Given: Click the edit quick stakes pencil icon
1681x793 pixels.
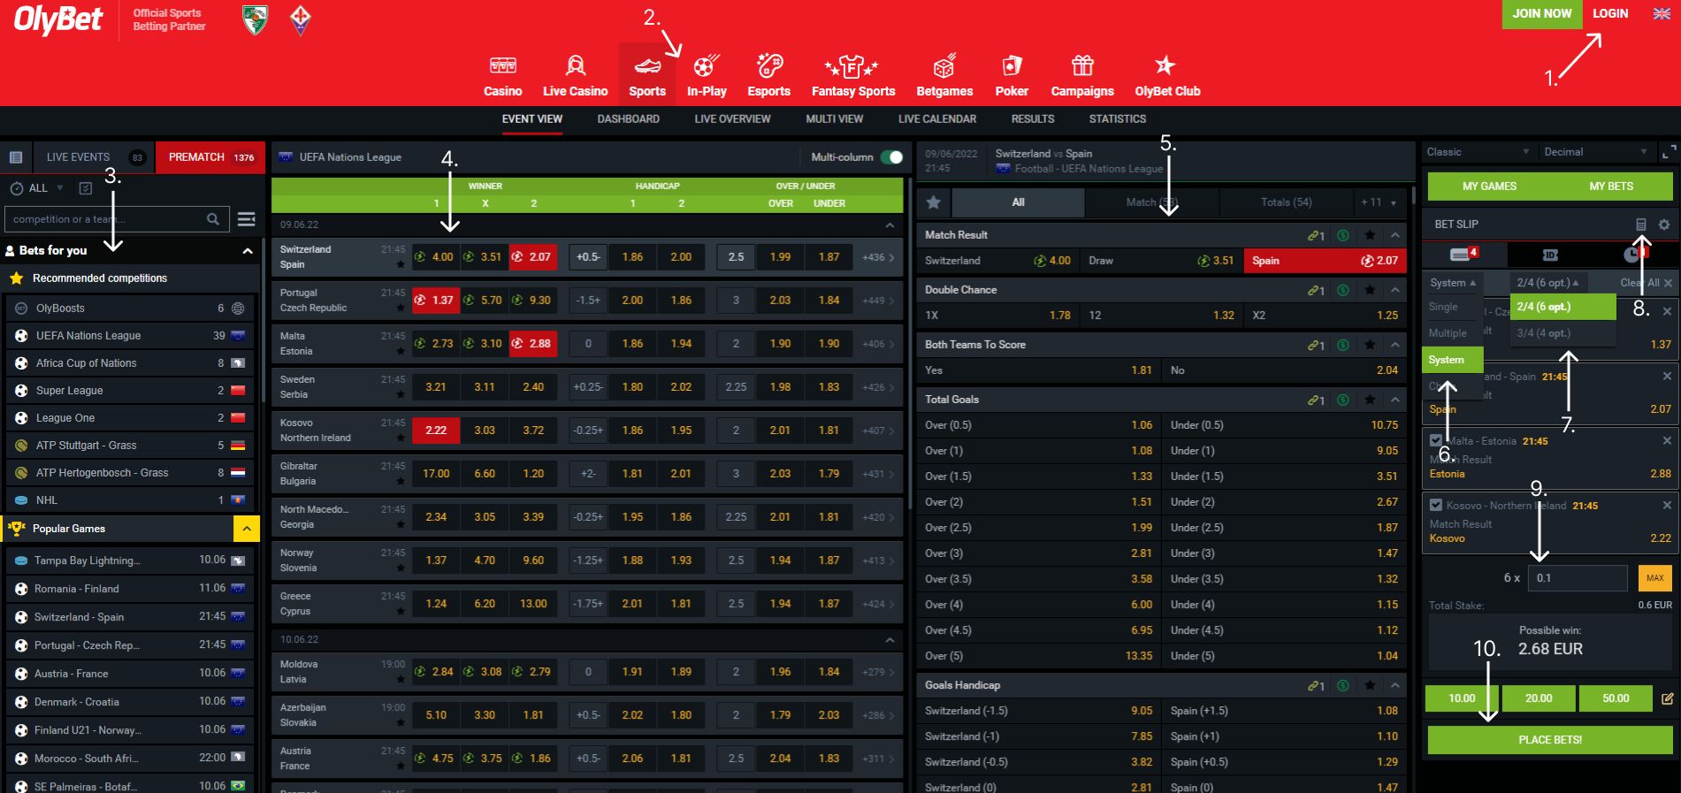Looking at the screenshot, I should click(x=1667, y=698).
